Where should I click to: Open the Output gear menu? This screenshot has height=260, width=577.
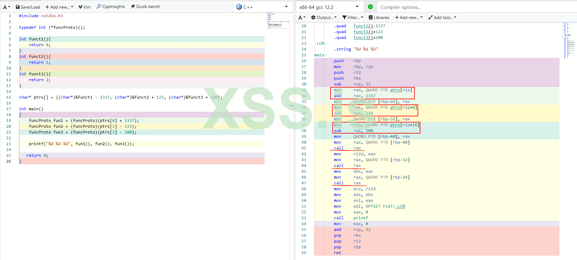(324, 17)
